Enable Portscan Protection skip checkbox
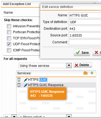101x119 pixels. pos(9,32)
